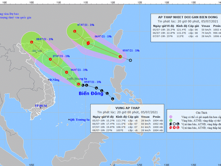Click the red storm symbol at 06/07/21 near Taiwan Strait
The width and height of the screenshot is (221, 166).
88,43
